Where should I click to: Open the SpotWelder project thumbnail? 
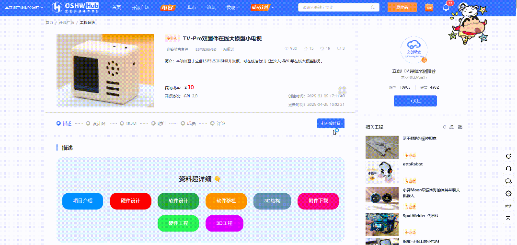pyautogui.click(x=382, y=224)
